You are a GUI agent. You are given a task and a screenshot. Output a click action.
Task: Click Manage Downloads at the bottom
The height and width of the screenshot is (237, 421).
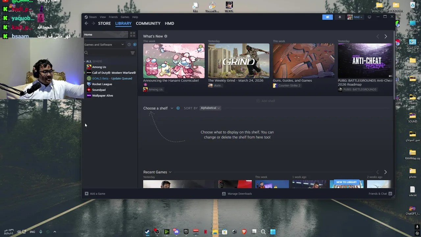(x=237, y=194)
